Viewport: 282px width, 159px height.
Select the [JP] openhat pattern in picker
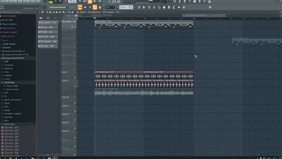point(48,42)
